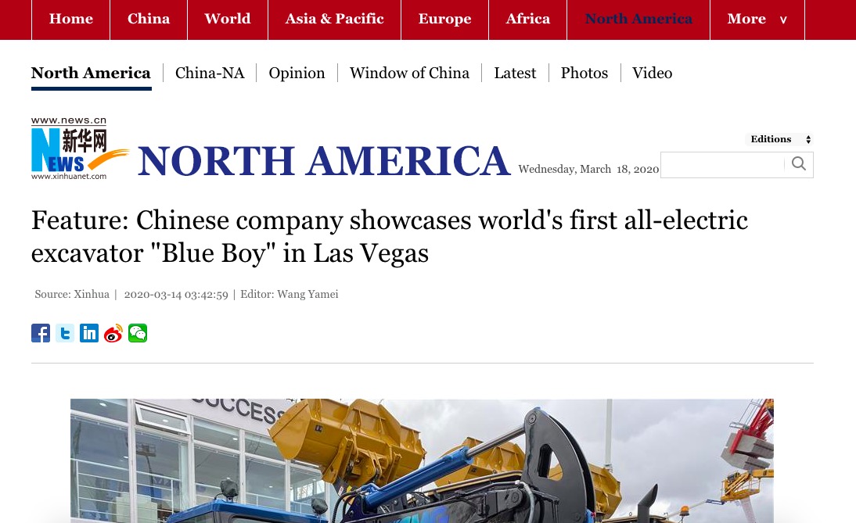
Task: Go to the Home section
Action: point(71,19)
